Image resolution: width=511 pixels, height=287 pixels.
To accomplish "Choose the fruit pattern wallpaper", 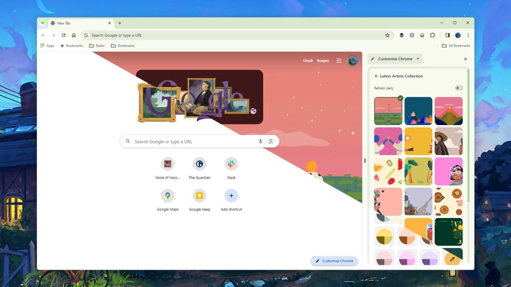I will pos(388,171).
